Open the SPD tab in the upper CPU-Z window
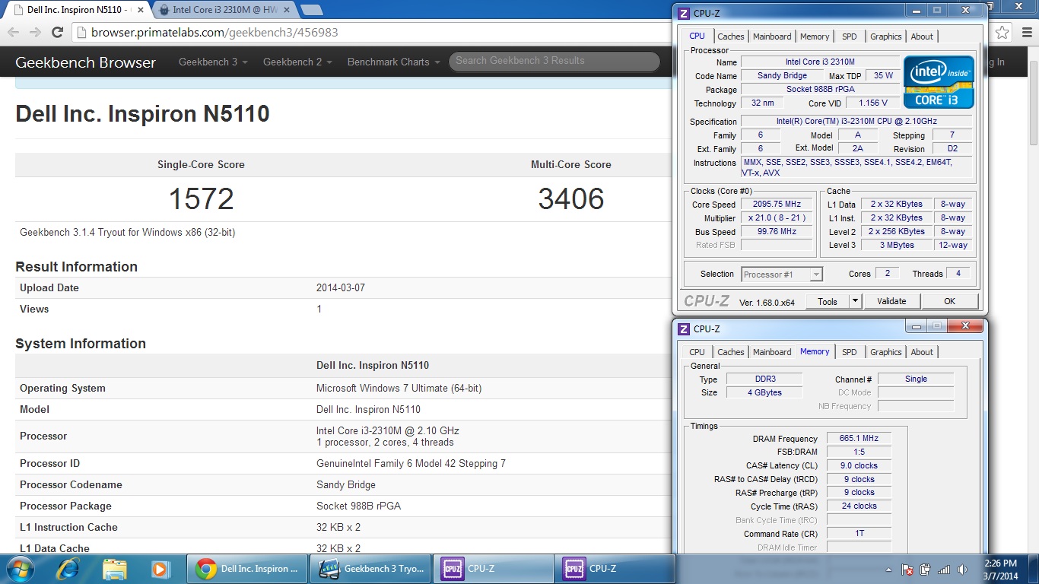1039x584 pixels. 850,36
